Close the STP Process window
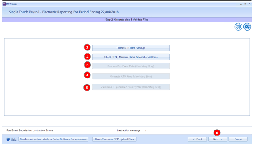 pos(249,4)
